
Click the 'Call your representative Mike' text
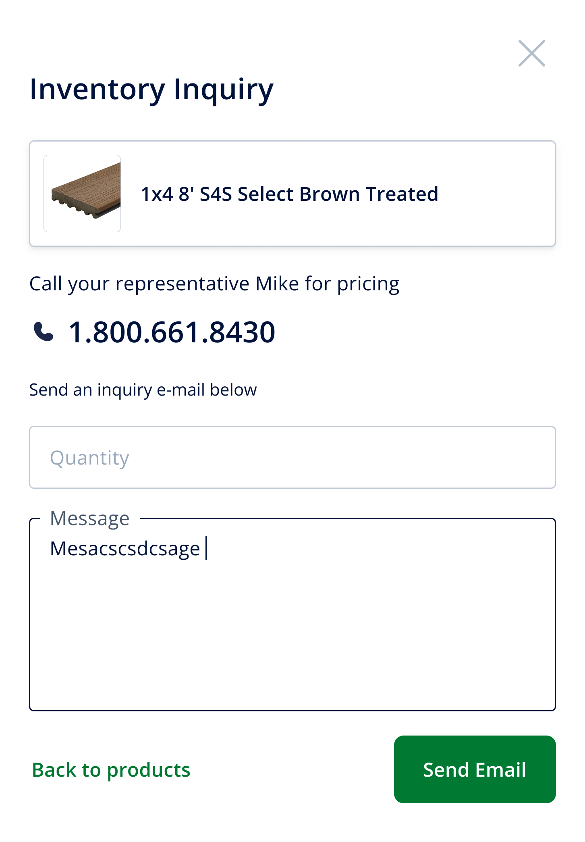pos(214,283)
